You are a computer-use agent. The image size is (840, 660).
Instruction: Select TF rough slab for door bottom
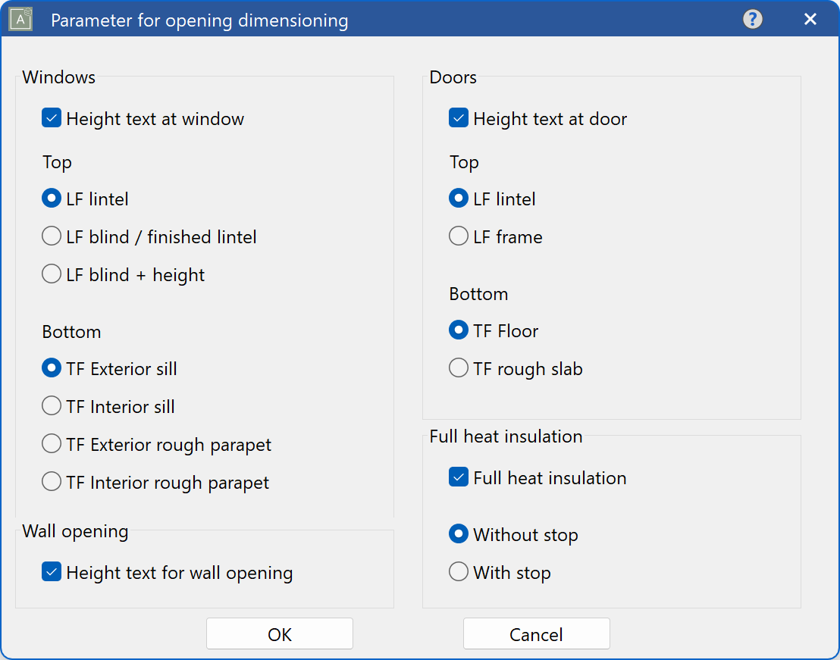[458, 368]
